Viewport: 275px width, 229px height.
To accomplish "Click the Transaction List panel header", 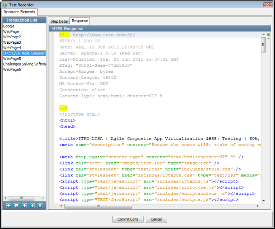I will (x=25, y=20).
